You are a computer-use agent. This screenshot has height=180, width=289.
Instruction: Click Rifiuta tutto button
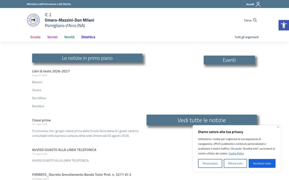click(x=235, y=163)
